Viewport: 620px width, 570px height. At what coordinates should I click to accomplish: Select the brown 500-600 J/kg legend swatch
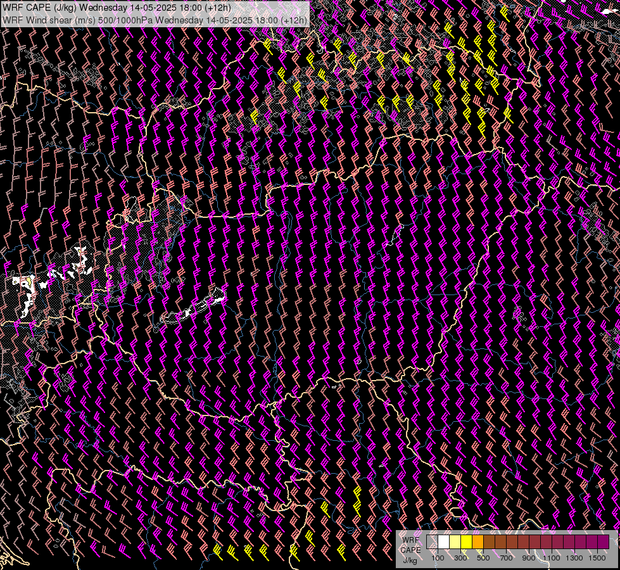click(x=489, y=541)
